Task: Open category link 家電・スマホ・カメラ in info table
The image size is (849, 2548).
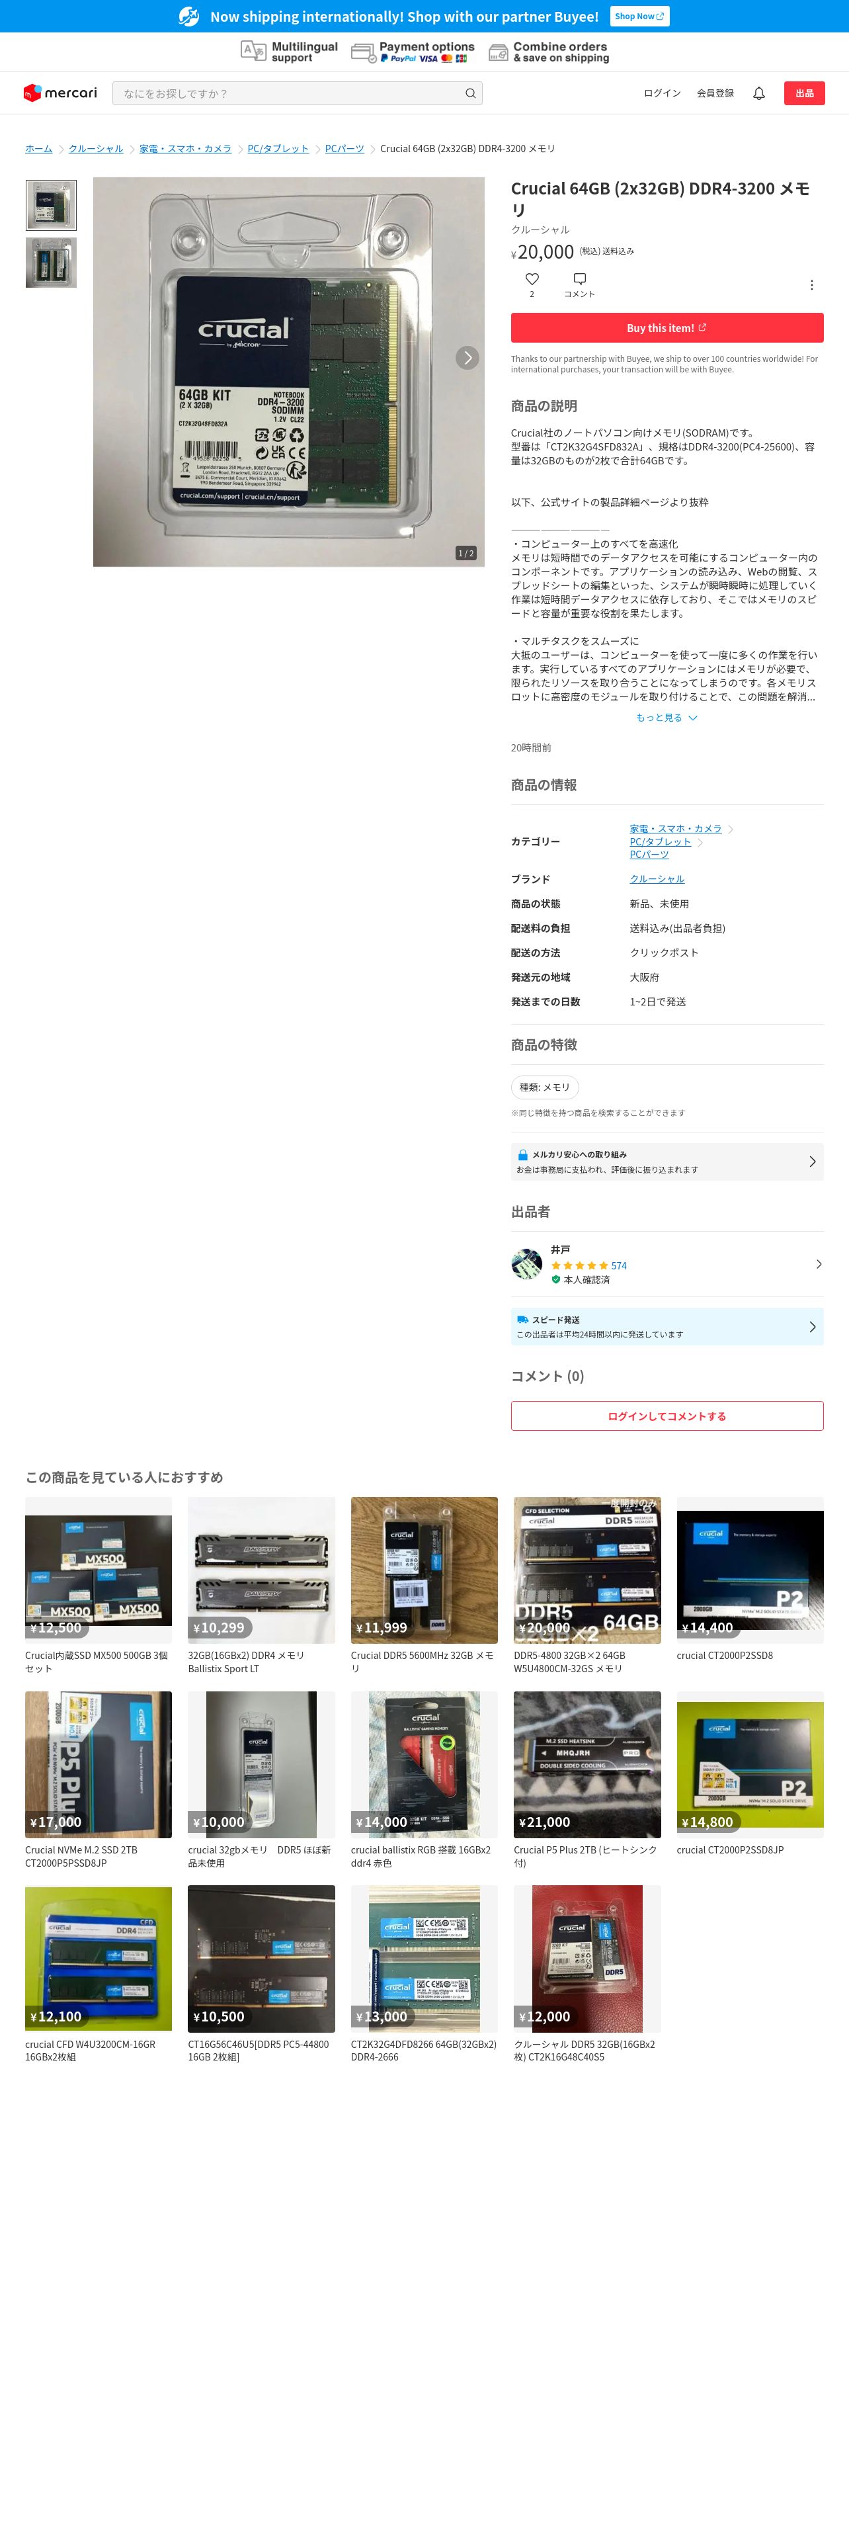Action: tap(675, 829)
